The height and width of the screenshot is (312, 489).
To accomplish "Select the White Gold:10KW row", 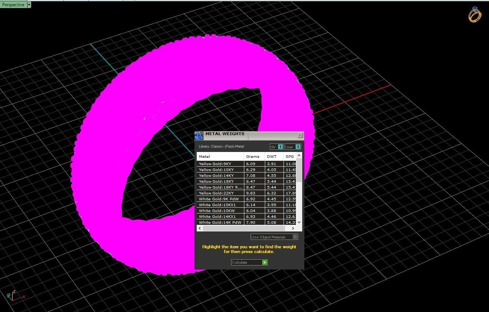I will tap(247, 211).
